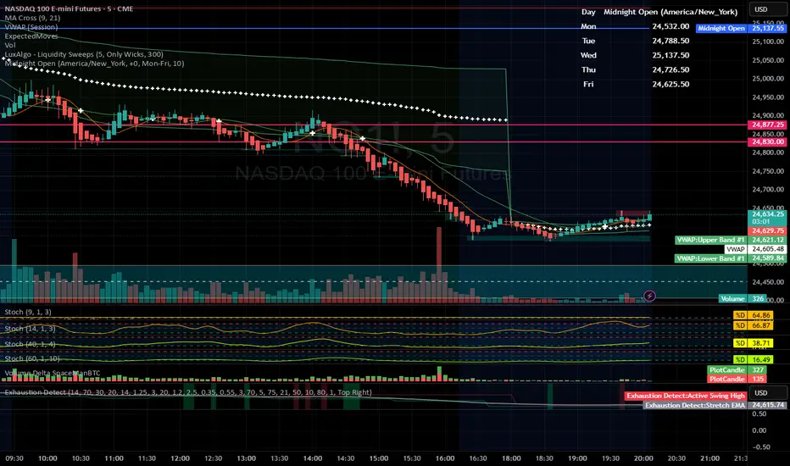
Task: Click the red PlotCandle 135 label
Action: pos(737,379)
